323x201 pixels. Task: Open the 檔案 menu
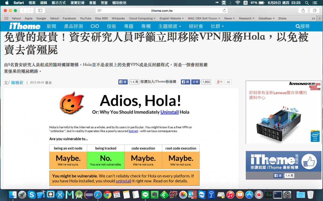(32, 3)
